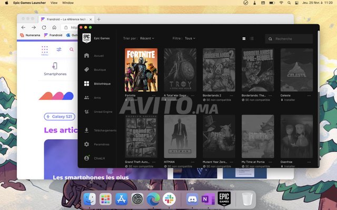The width and height of the screenshot is (337, 210).
Task: Switch library to grid view
Action: (244, 38)
